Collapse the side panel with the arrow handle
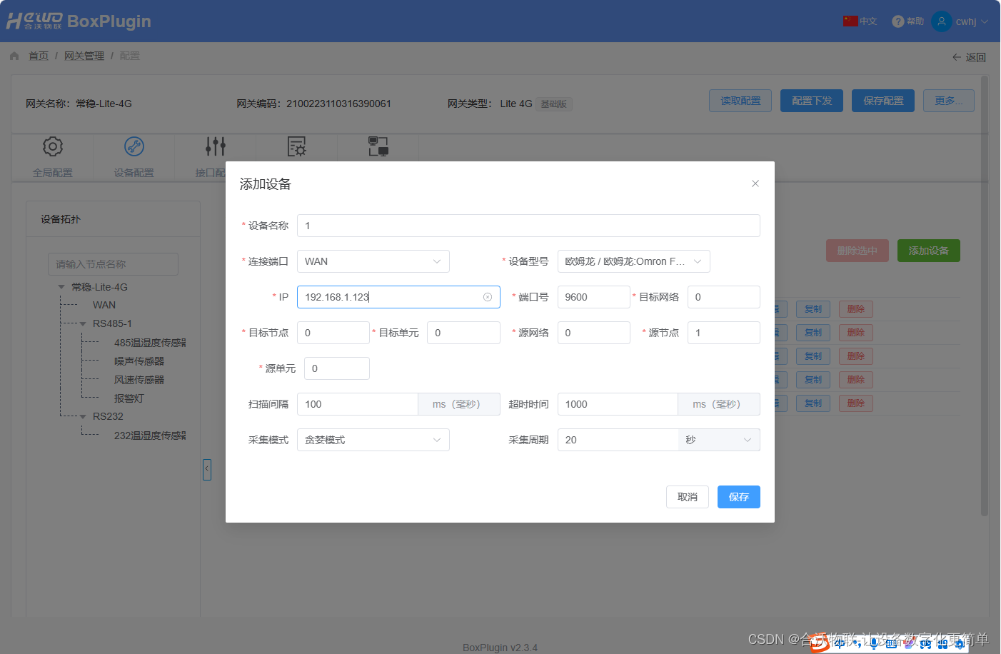1001x654 pixels. coord(206,469)
